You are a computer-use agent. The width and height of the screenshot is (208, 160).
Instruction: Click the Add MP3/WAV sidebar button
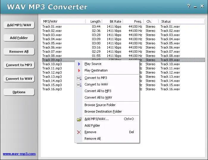pos(19,25)
